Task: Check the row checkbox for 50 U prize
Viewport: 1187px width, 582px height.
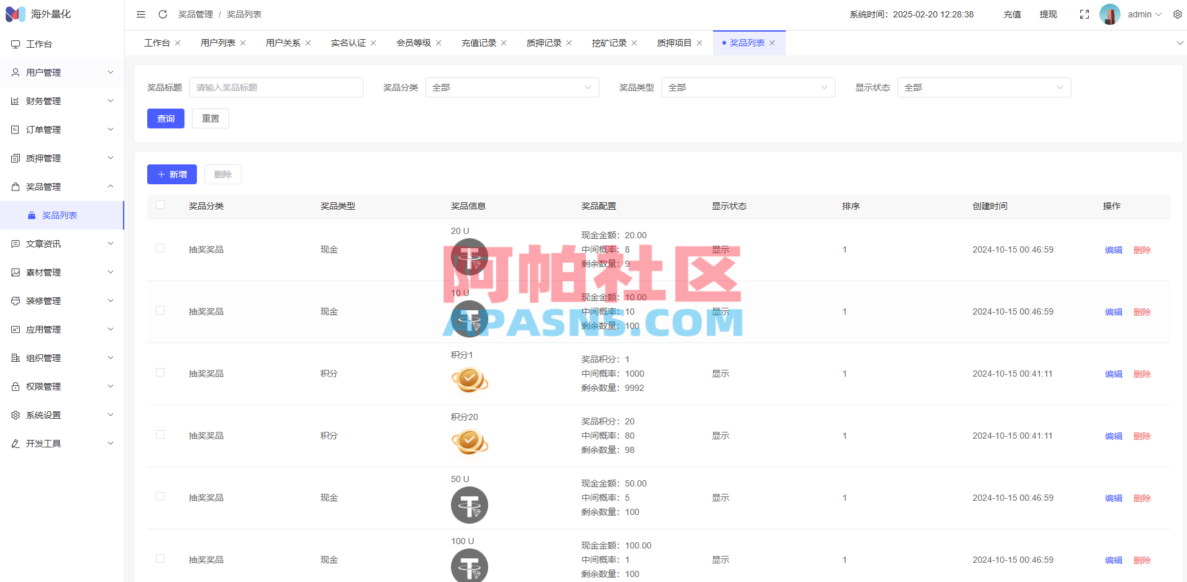Action: pos(160,496)
